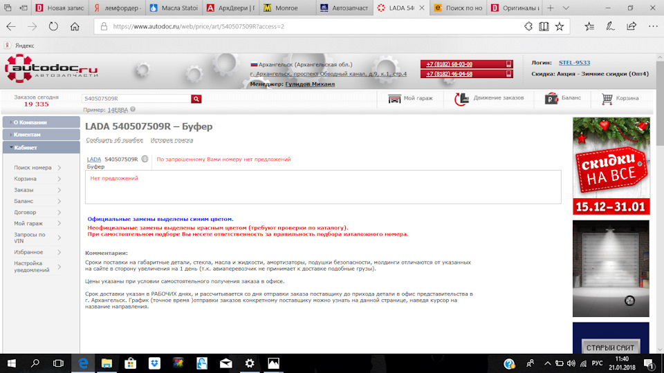Open Баланс in top header
Screen dimensions: 664x373
coord(563,98)
